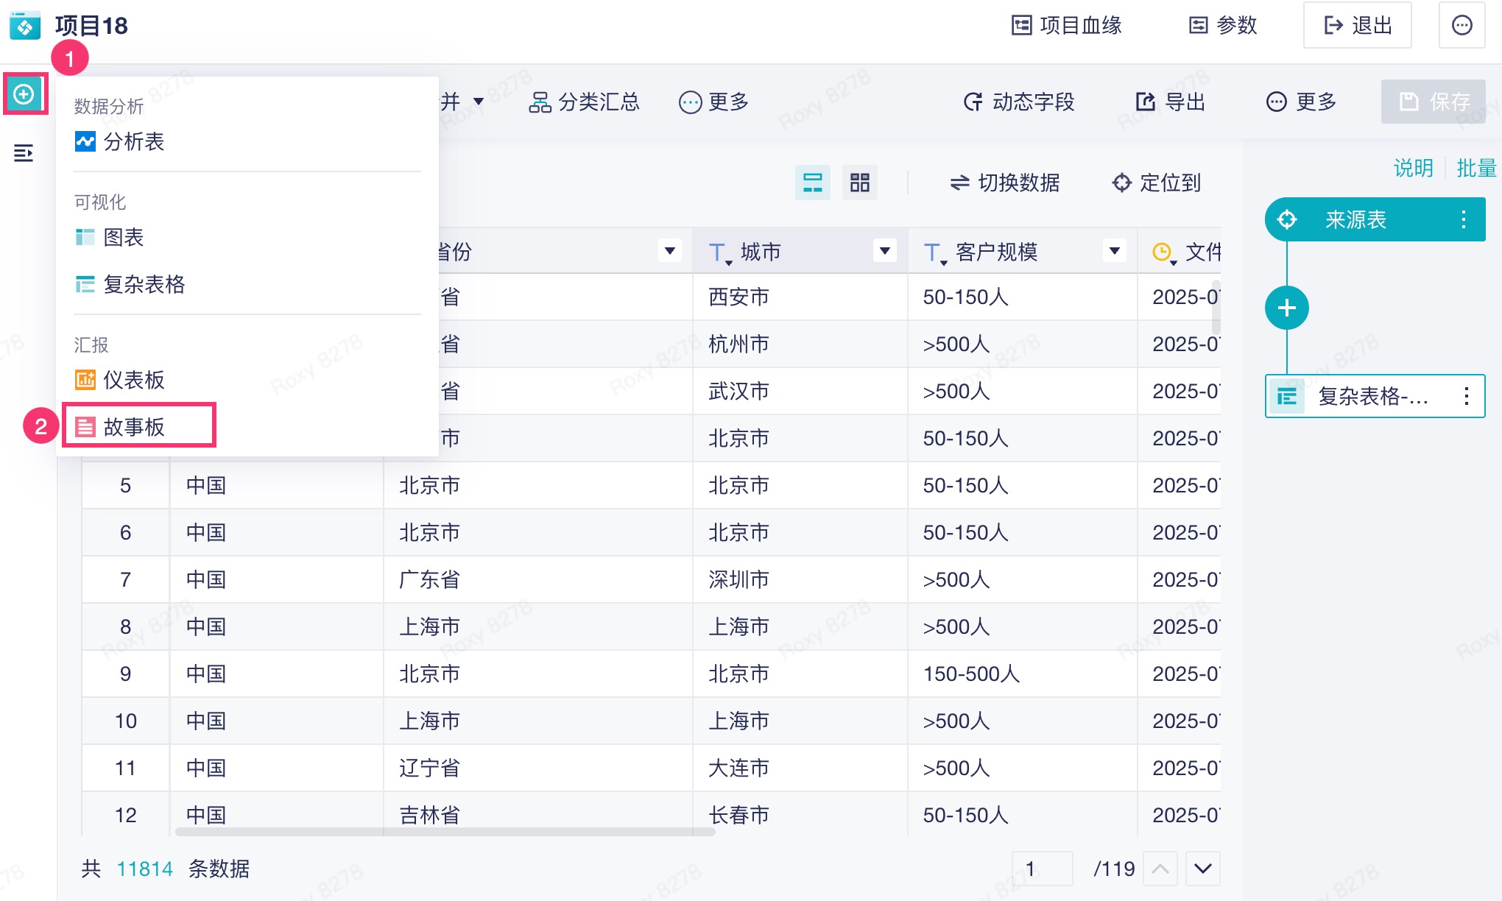
Task: Click the top-right ellipsis more icon
Action: point(1462,26)
